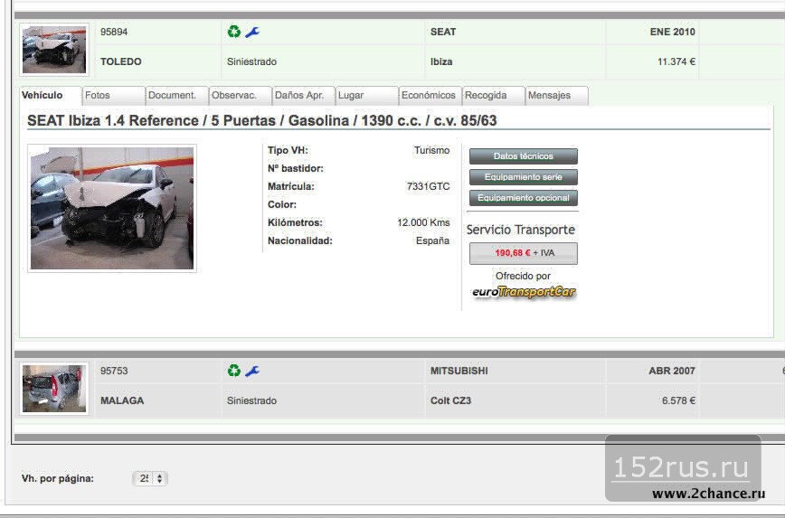Open the Document. tab

(176, 96)
